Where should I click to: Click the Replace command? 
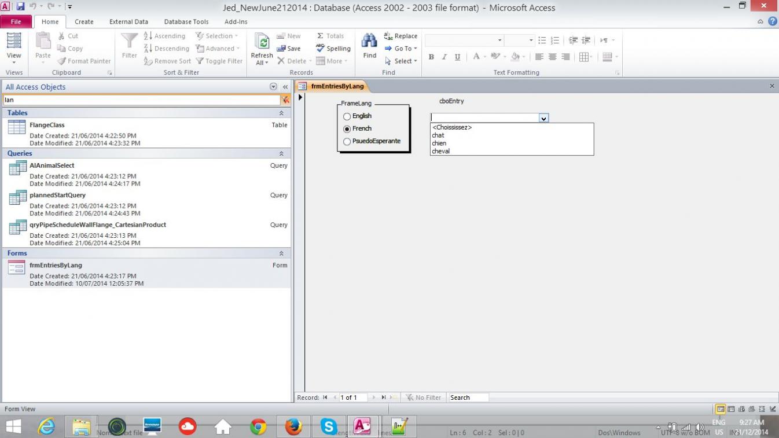[x=400, y=36]
